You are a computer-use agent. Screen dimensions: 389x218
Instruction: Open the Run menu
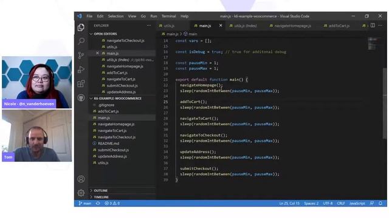(154, 16)
